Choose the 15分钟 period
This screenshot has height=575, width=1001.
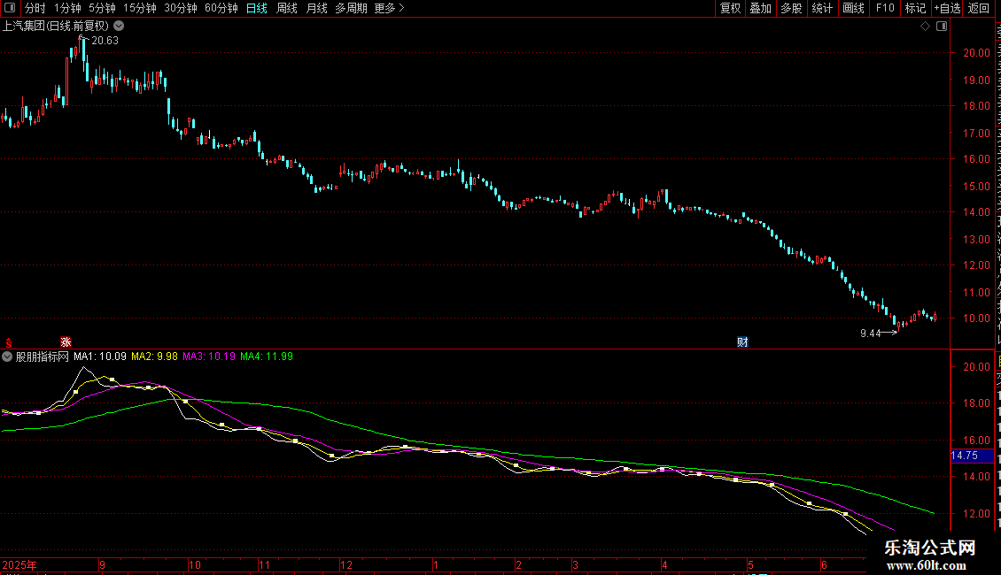tap(140, 8)
